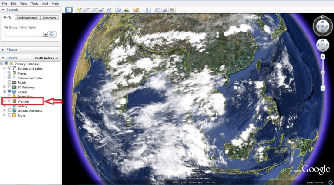The width and height of the screenshot is (334, 185).
Task: Select the Primary Database label
Action: [x=27, y=64]
